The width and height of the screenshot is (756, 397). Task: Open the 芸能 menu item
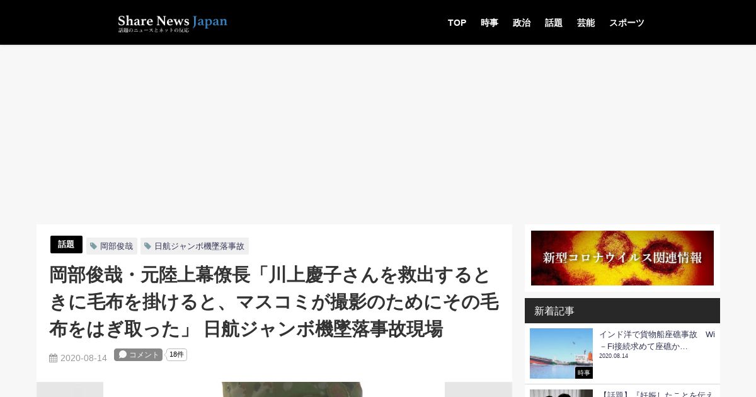pyautogui.click(x=586, y=23)
